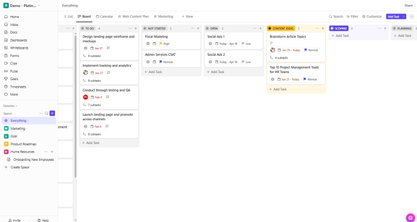
Task: Click the Share button
Action: 408,5
